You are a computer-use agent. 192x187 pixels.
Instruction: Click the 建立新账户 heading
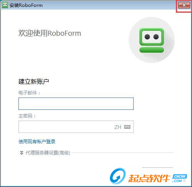tap(33, 81)
